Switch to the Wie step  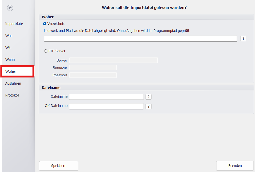pyautogui.click(x=8, y=48)
